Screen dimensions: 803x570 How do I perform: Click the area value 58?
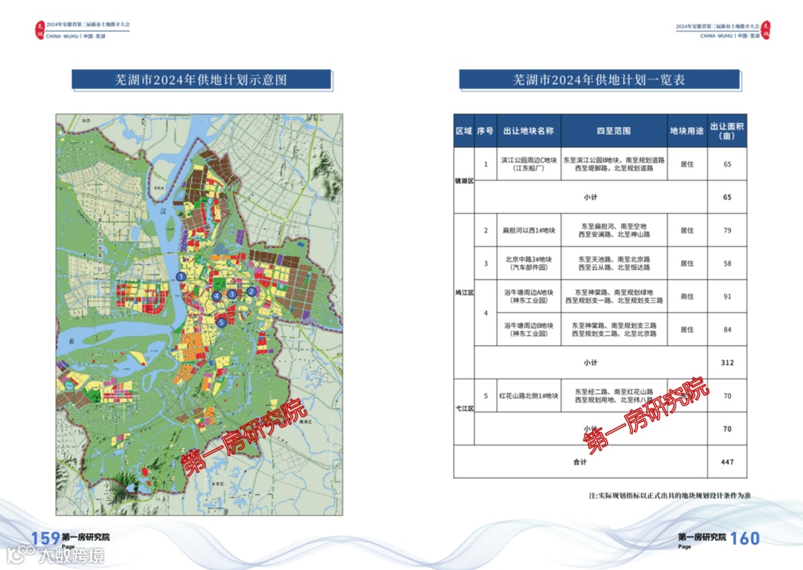pos(727,264)
